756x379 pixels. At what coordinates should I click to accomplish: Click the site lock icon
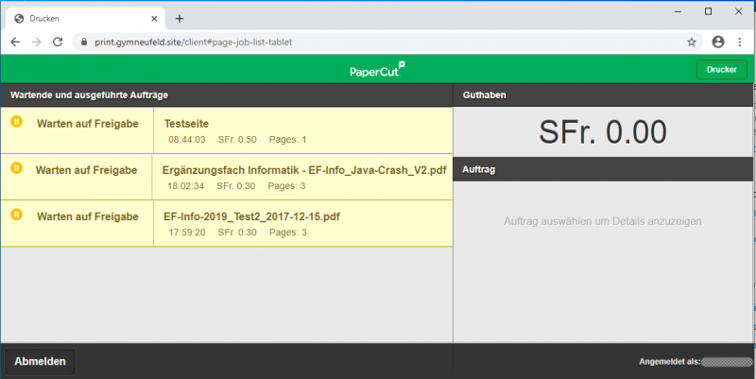click(83, 43)
